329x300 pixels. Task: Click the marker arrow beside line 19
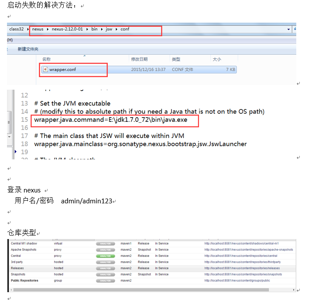pyautogui.click(x=16, y=152)
